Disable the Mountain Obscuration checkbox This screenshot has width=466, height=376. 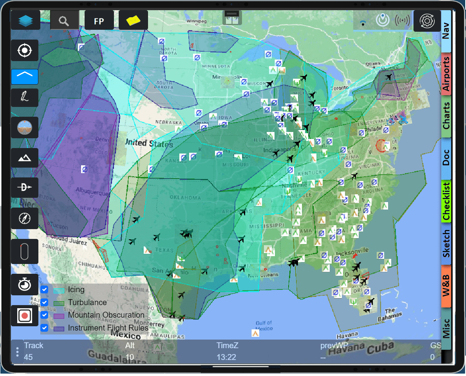pos(44,315)
